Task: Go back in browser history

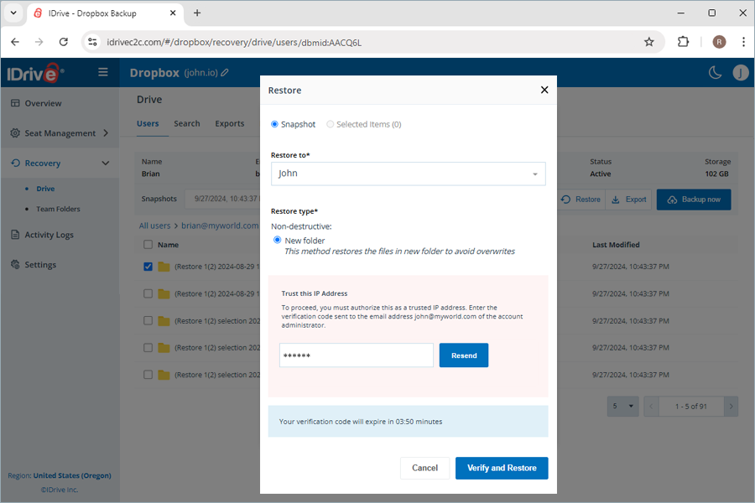Action: coord(15,42)
